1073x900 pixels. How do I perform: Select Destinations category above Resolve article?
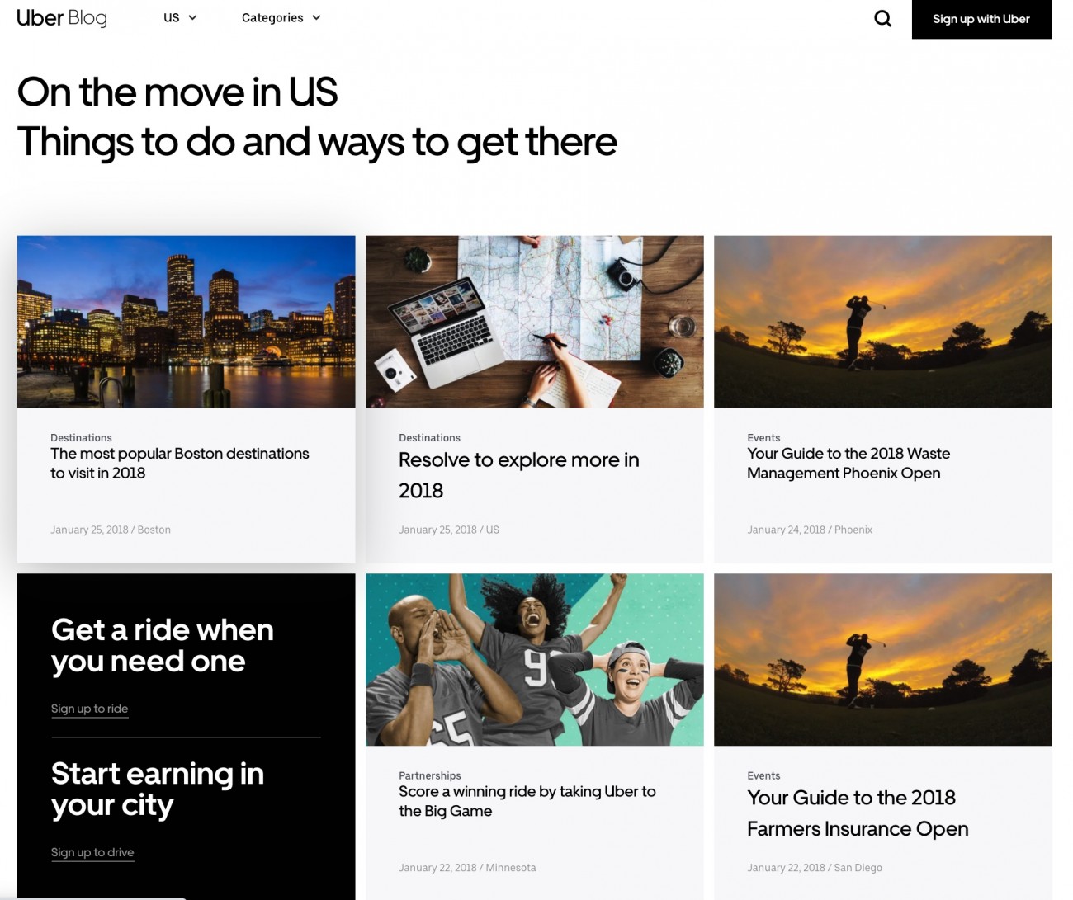click(429, 438)
